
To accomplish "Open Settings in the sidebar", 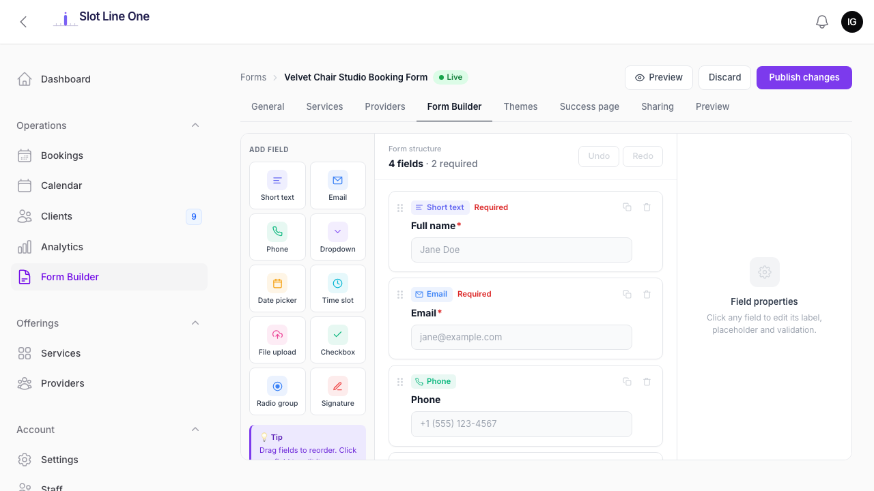I will 109,460.
